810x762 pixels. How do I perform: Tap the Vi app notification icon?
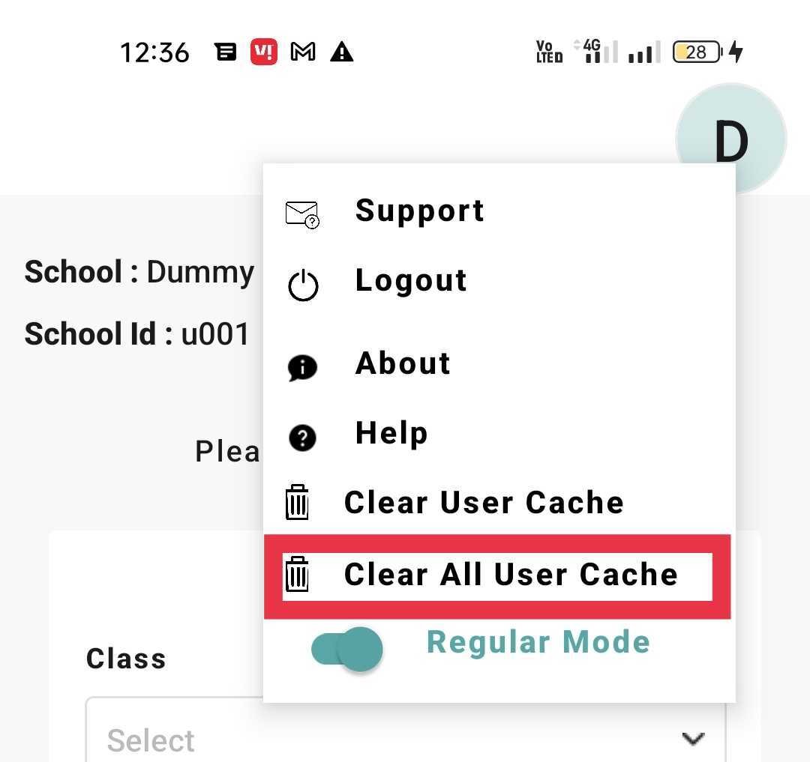click(x=264, y=52)
